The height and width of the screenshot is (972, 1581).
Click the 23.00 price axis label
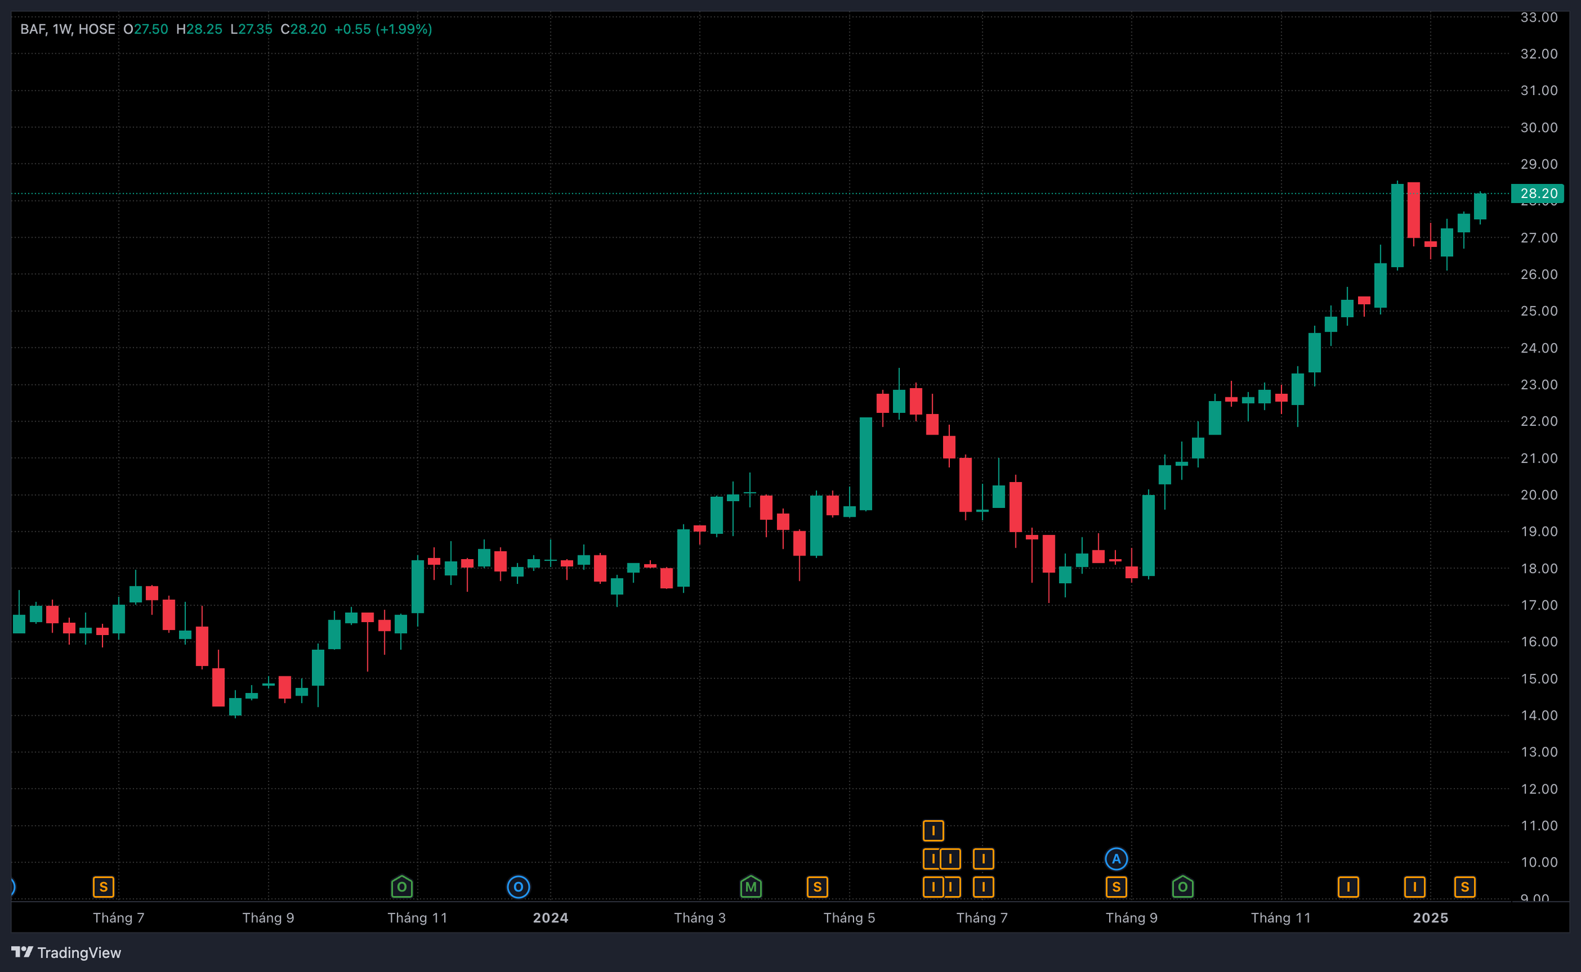(1539, 384)
